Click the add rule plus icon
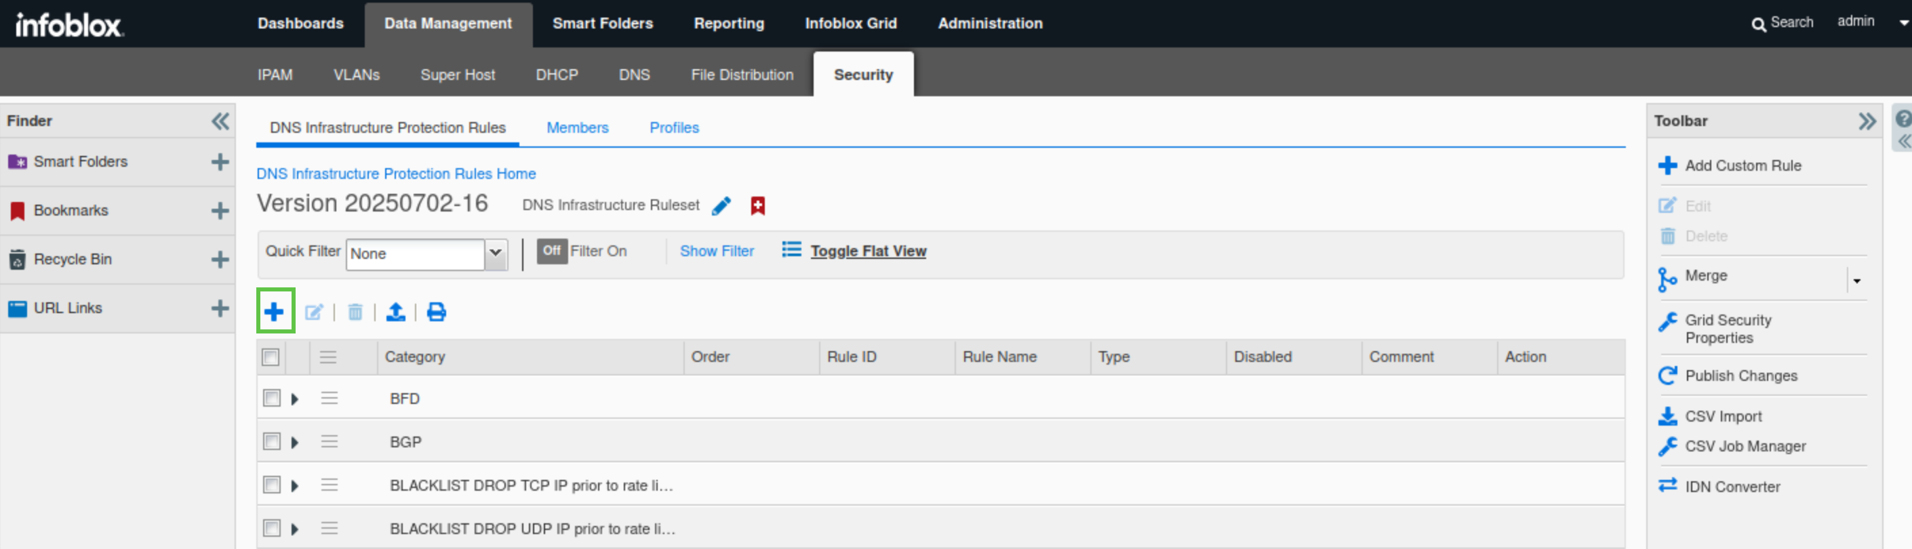The image size is (1912, 549). click(x=275, y=312)
